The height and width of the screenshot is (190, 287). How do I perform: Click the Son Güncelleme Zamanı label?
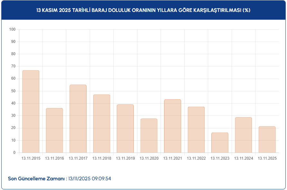pos(37,179)
